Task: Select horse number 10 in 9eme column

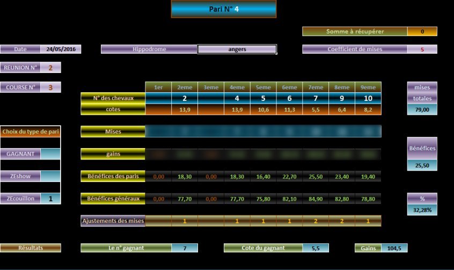Action: point(368,98)
